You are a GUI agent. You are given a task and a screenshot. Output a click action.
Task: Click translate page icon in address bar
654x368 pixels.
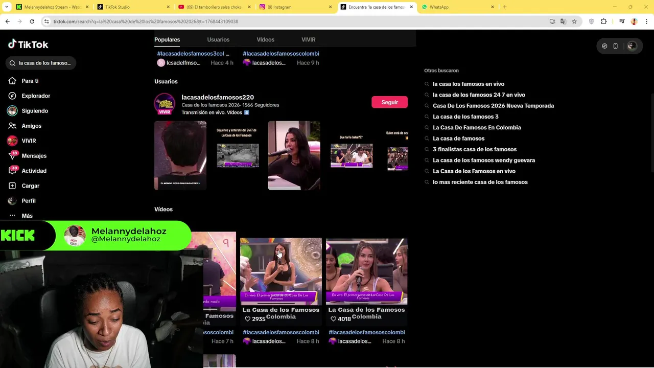tap(563, 21)
